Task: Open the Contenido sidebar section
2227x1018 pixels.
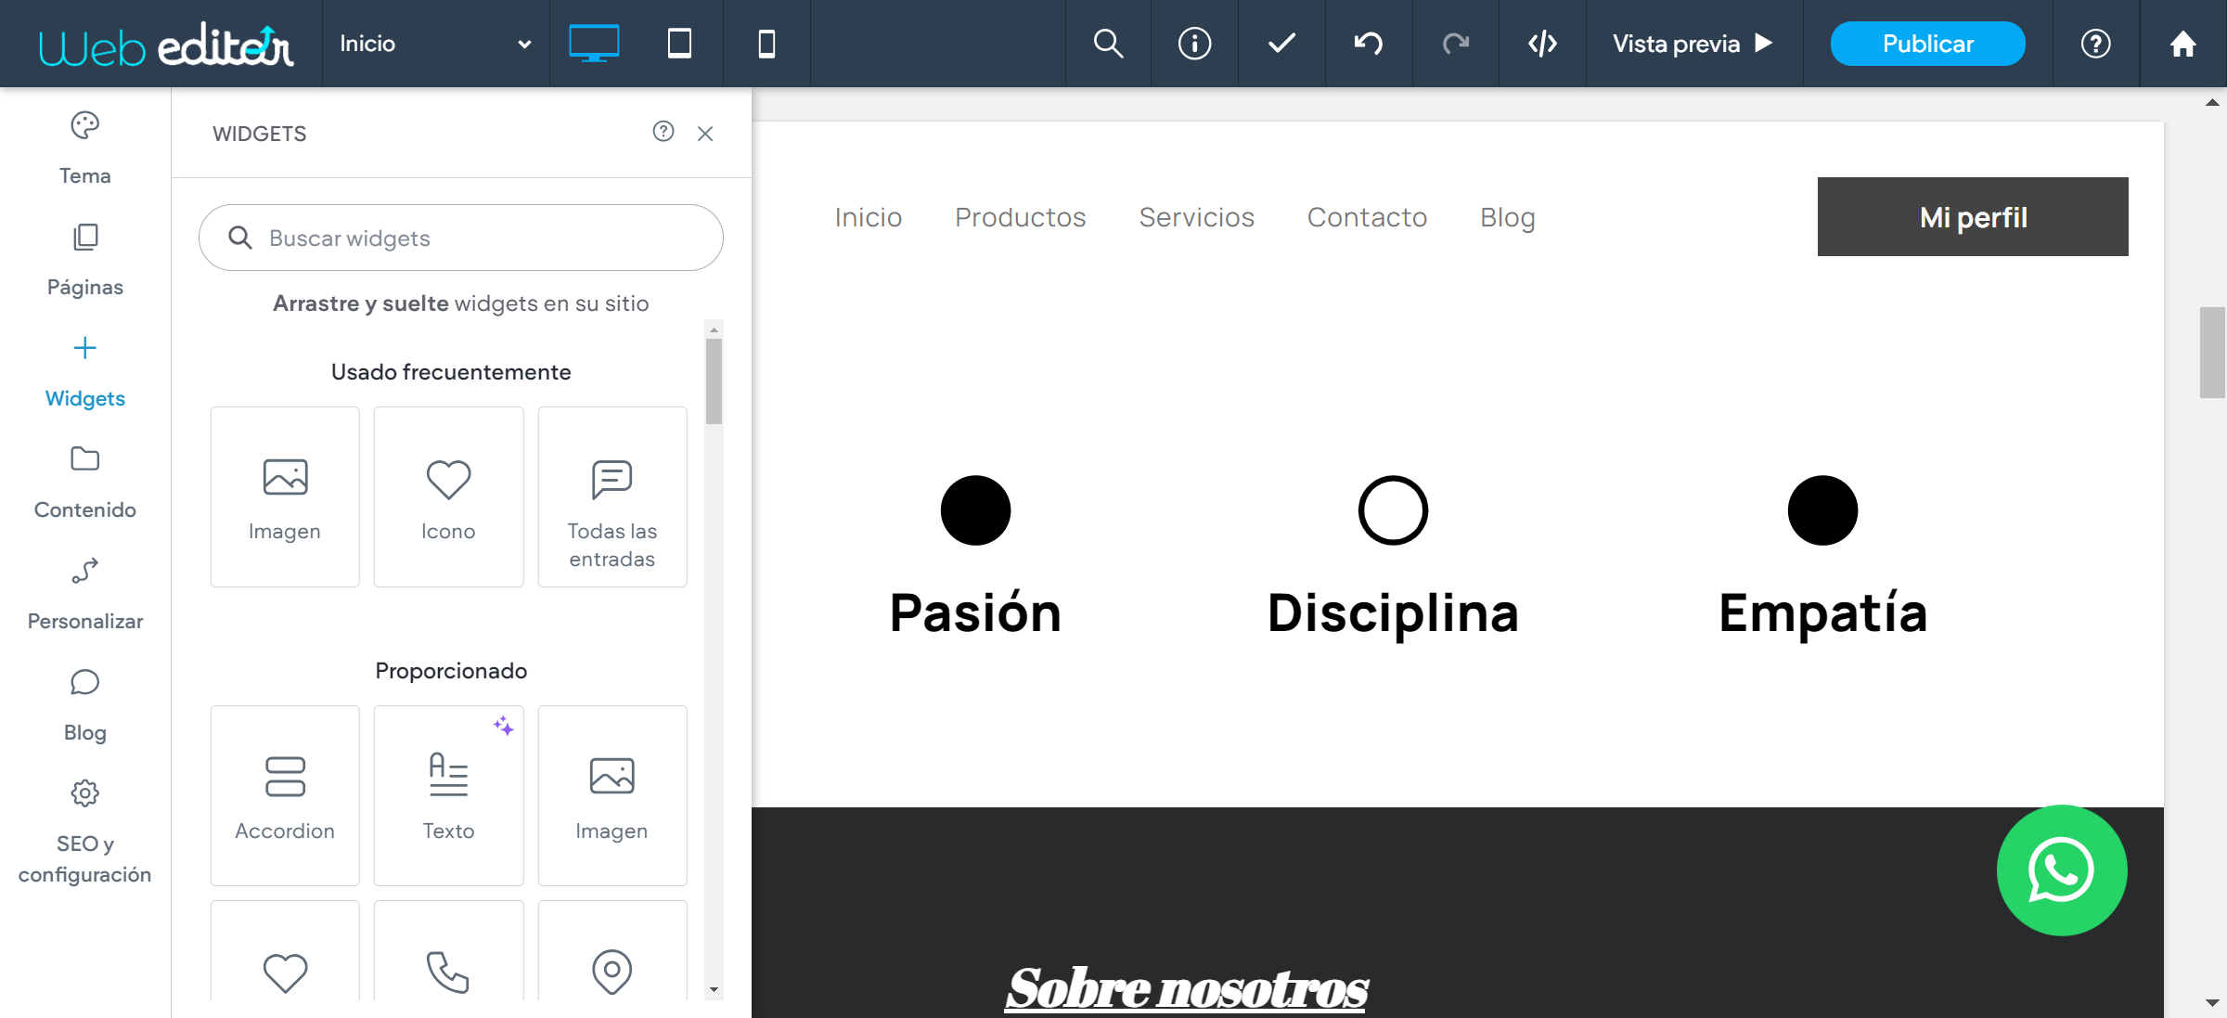Action: pyautogui.click(x=84, y=483)
